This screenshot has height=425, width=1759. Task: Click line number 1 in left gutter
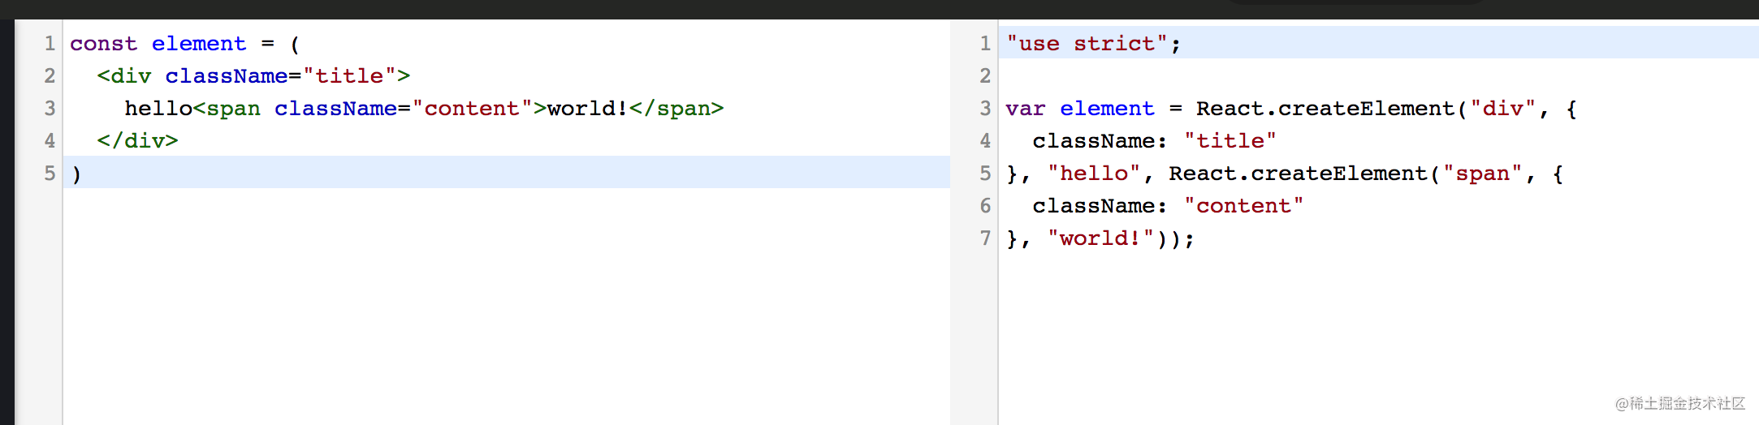50,43
